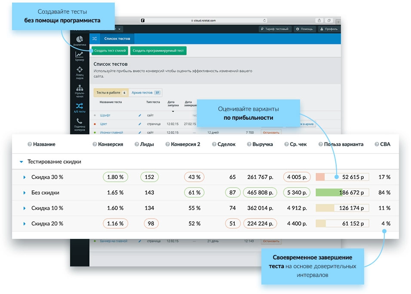Expand the Без скидки row
This screenshot has height=294, width=411.
point(25,193)
